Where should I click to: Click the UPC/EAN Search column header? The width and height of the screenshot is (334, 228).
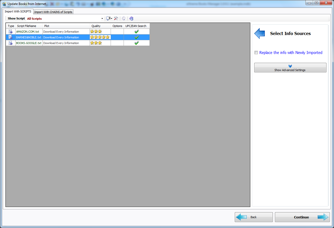point(137,26)
